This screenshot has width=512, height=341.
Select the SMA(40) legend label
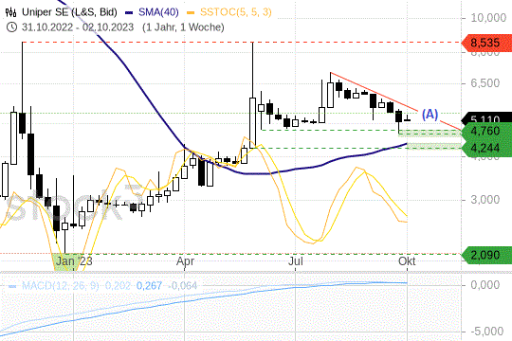click(x=158, y=12)
